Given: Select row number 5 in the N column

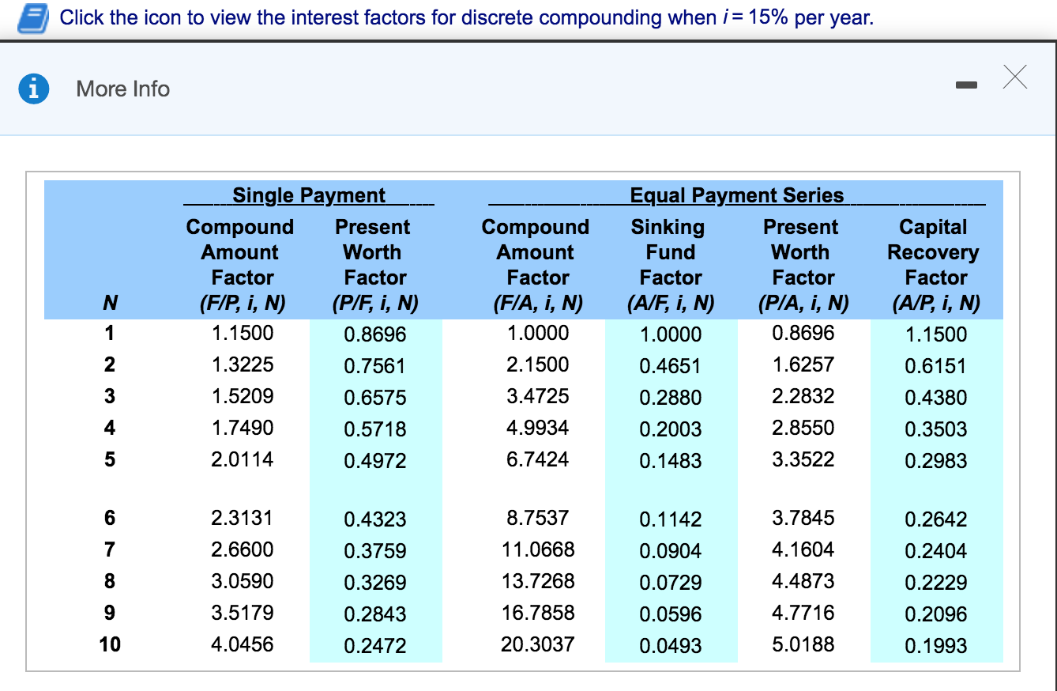Looking at the screenshot, I should pos(108,460).
